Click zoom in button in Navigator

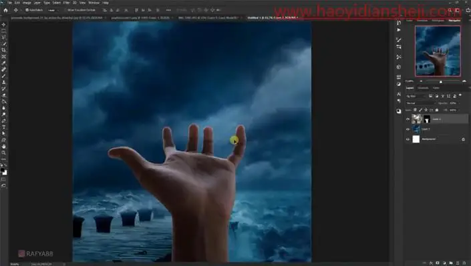pyautogui.click(x=464, y=81)
